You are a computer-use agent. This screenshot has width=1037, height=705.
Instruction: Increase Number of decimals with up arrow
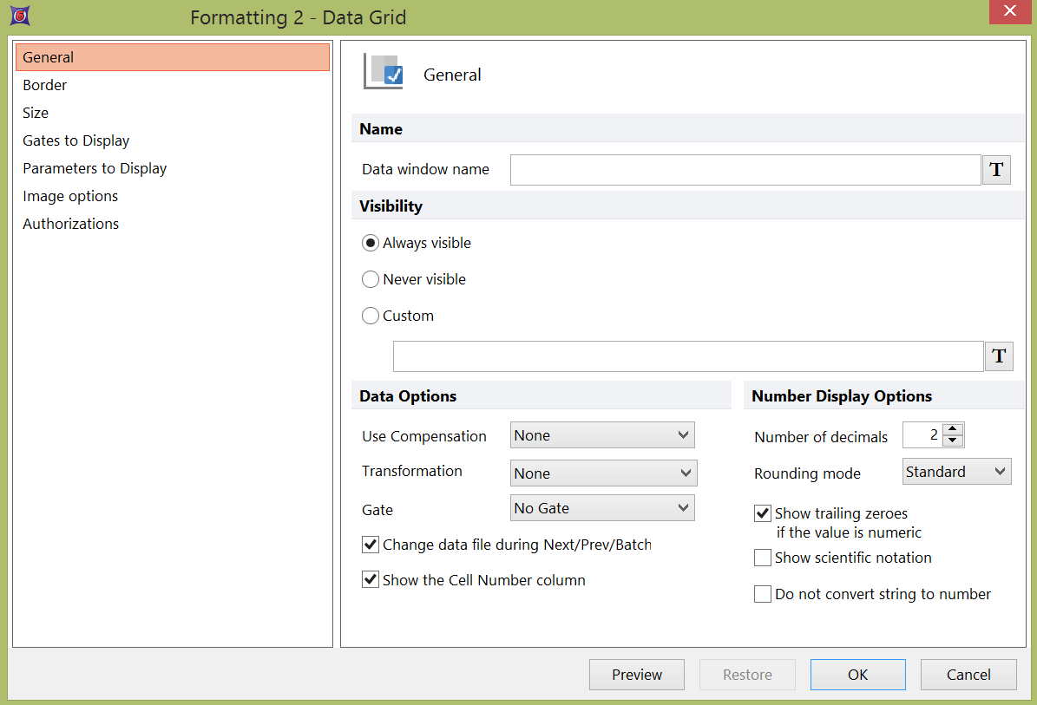coord(953,429)
